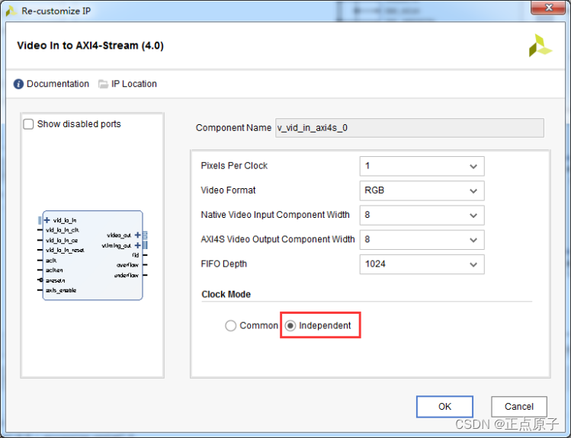The image size is (571, 438).
Task: Click the Vivado logo in title bar
Action: pos(11,11)
